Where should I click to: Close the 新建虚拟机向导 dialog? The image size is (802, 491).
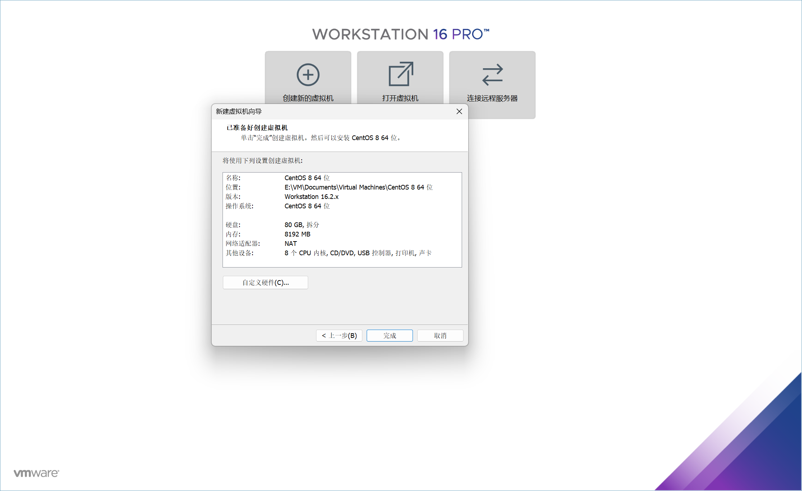tap(459, 112)
